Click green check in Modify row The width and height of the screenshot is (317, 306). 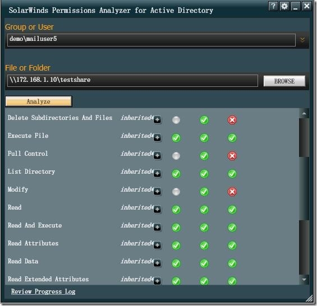pos(204,192)
